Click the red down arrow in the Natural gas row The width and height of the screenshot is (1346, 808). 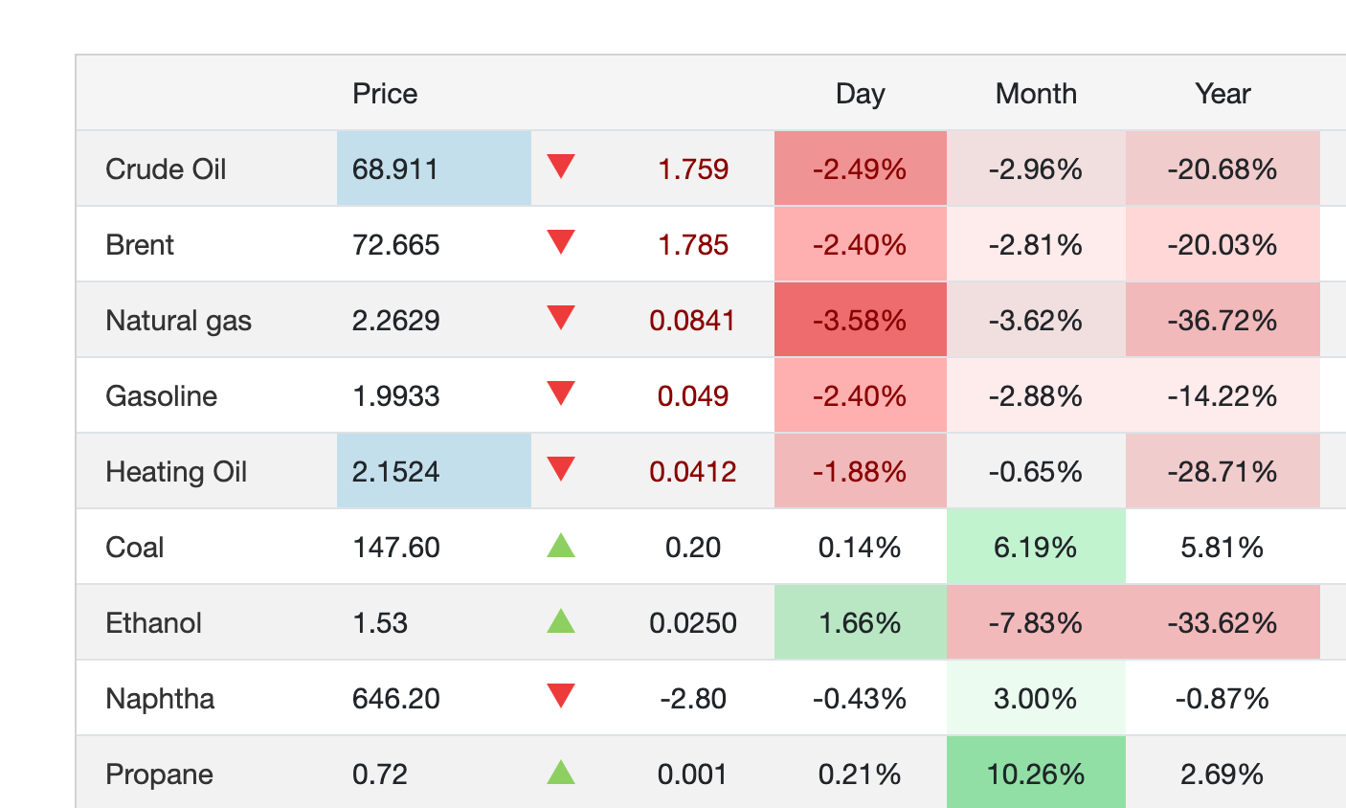pyautogui.click(x=561, y=318)
